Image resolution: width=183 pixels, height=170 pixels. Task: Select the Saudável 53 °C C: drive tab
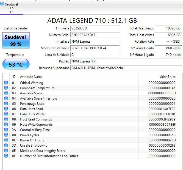coord(12,8)
